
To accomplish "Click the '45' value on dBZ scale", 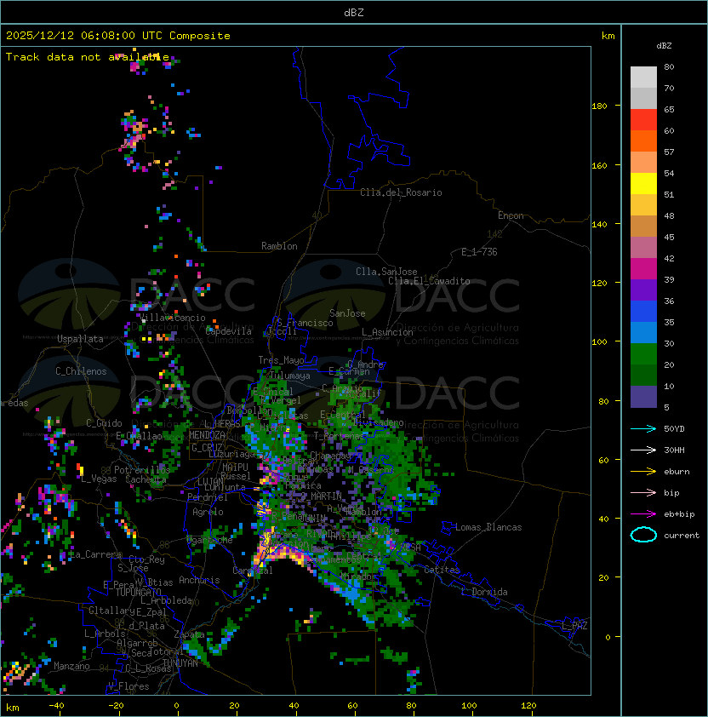I will pos(669,237).
